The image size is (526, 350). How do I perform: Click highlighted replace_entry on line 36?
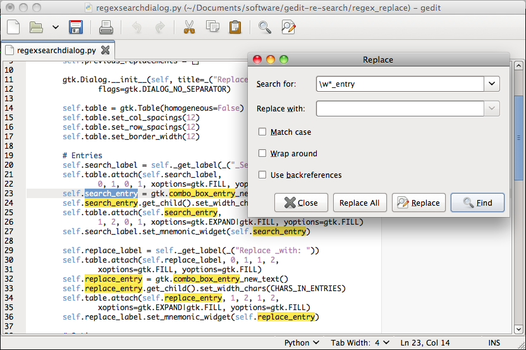point(286,317)
